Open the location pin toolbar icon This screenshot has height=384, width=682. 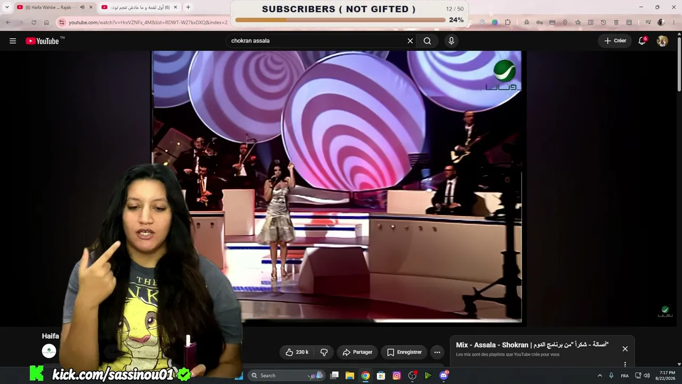tap(565, 22)
